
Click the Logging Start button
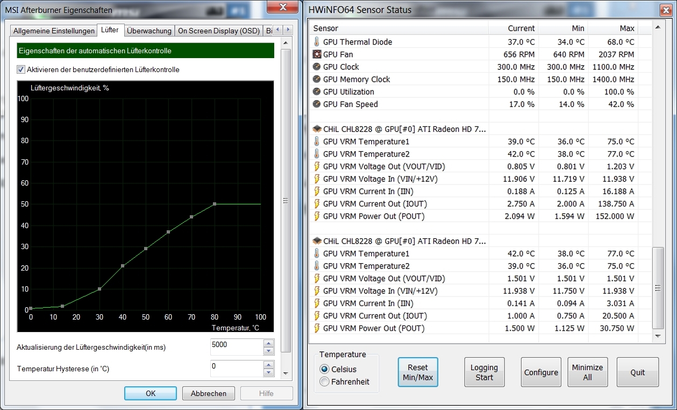[484, 372]
